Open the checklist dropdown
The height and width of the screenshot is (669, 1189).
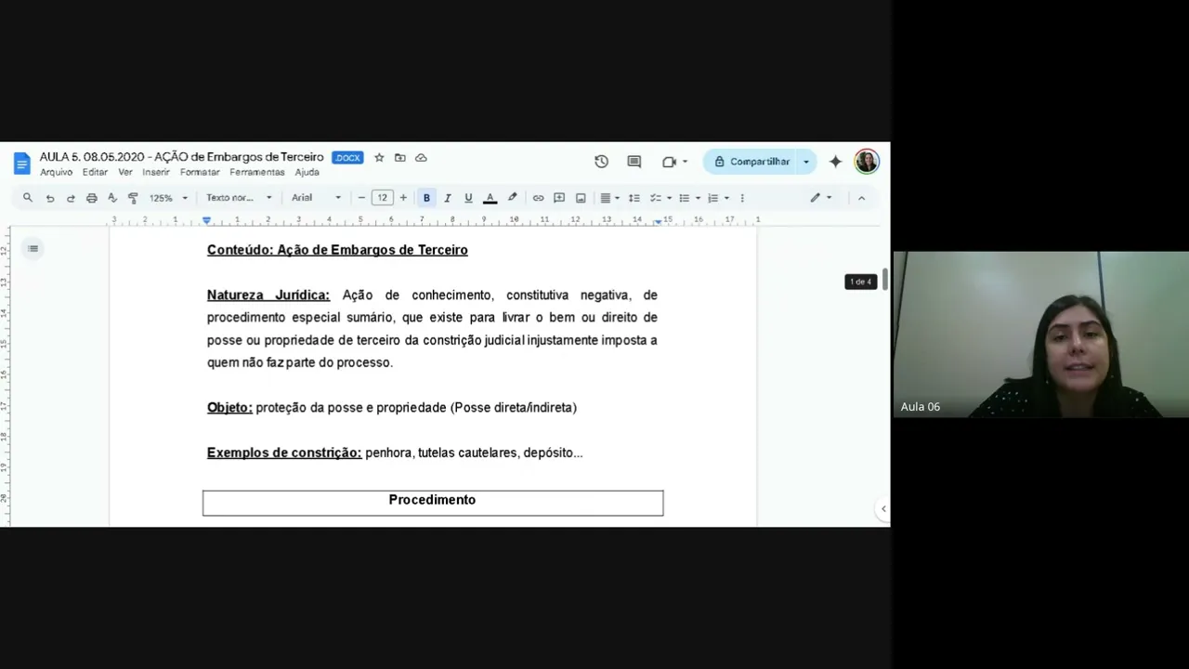pyautogui.click(x=660, y=198)
